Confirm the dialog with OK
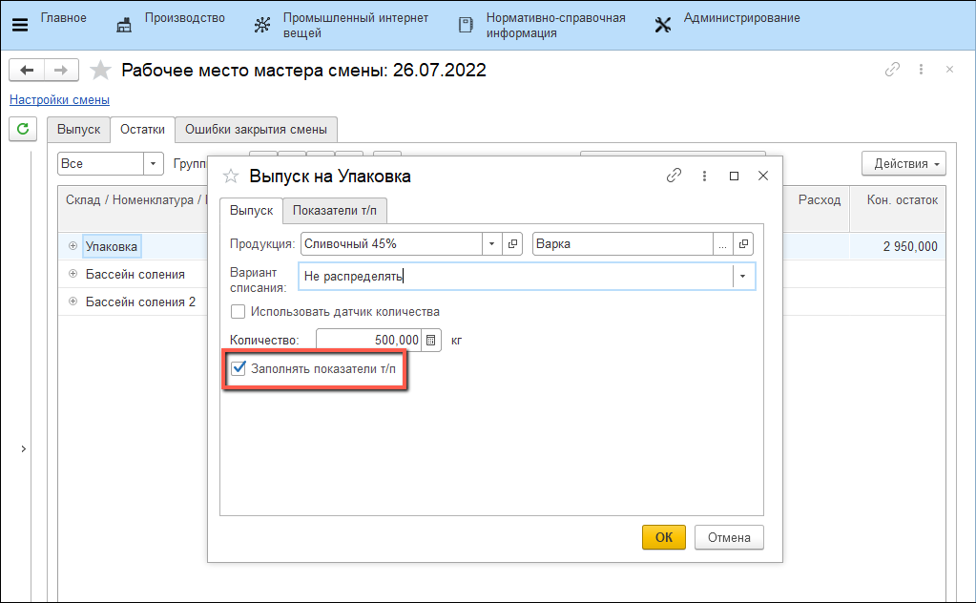Image resolution: width=976 pixels, height=603 pixels. [664, 537]
